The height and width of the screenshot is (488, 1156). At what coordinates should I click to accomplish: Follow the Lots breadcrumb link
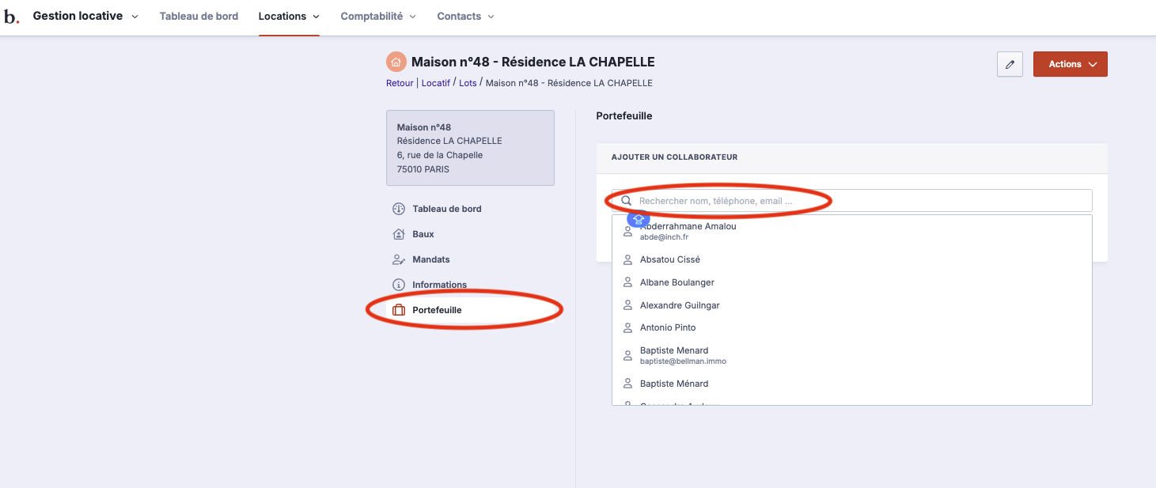click(x=468, y=83)
